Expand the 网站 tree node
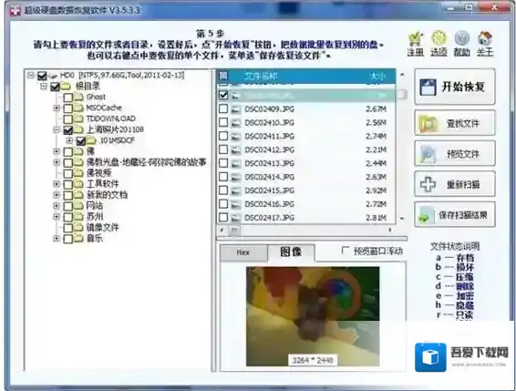516x391 pixels. coord(57,206)
